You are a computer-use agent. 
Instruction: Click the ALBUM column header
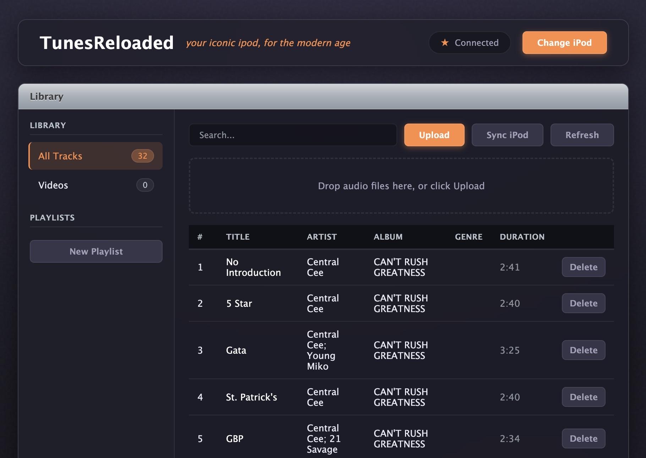tap(388, 237)
